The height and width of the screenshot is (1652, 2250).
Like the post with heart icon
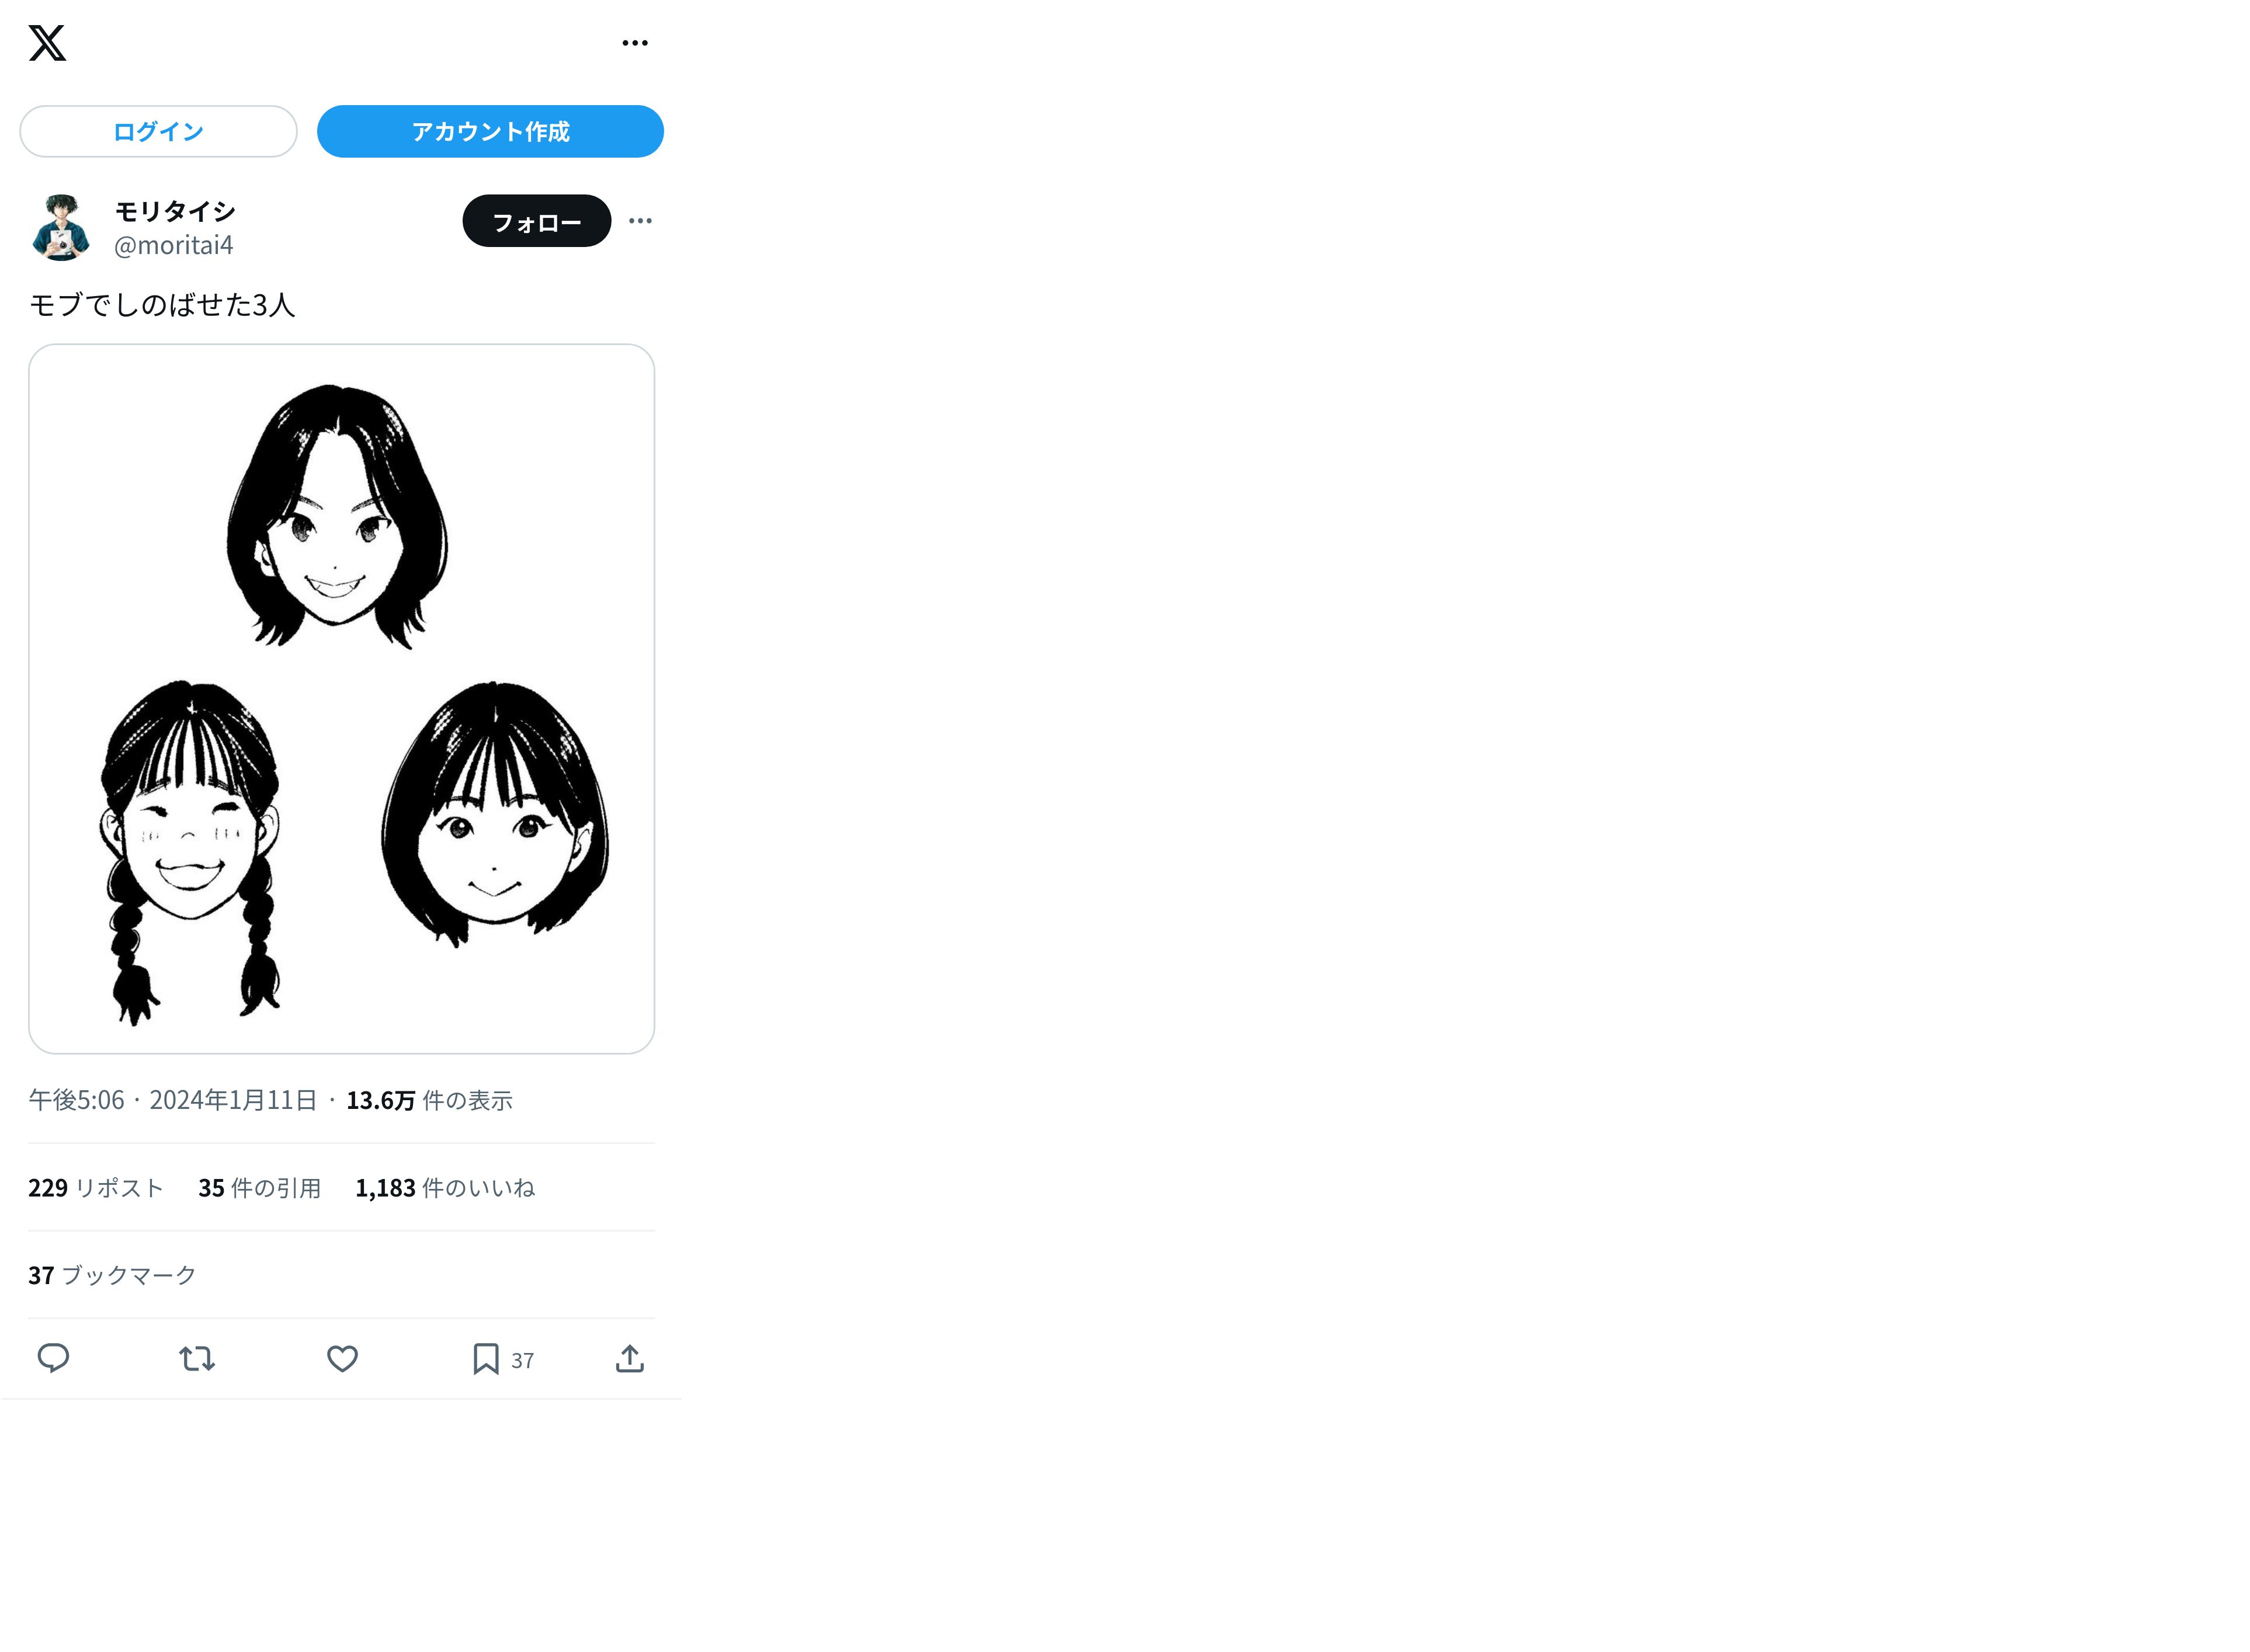[342, 1358]
